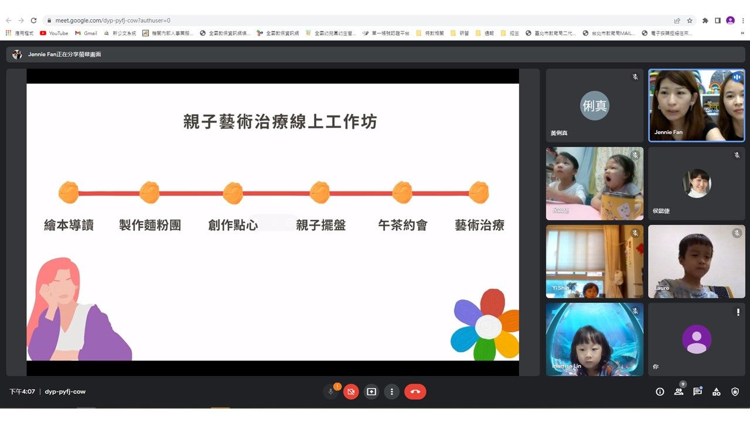Image resolution: width=750 pixels, height=422 pixels.
Task: Open the three-dot more options menu
Action: tap(391, 392)
